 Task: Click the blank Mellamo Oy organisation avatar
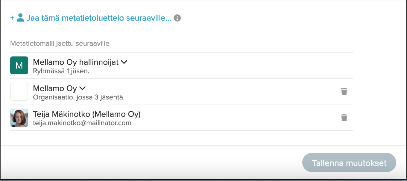(x=19, y=92)
